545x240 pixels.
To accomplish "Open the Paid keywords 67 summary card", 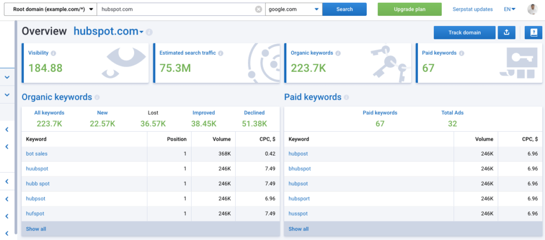I will click(479, 63).
